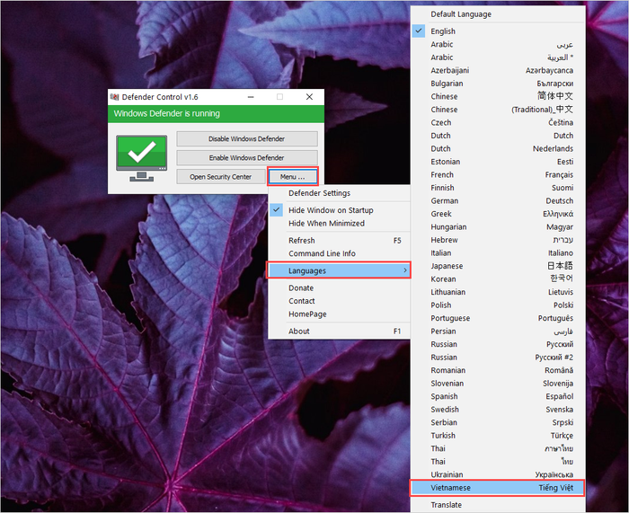
Task: Toggle Hide Window on Startup option
Action: click(330, 210)
